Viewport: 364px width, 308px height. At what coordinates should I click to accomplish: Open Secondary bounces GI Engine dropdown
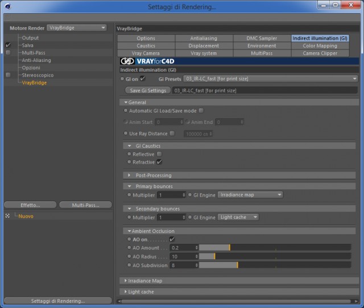tap(238, 217)
